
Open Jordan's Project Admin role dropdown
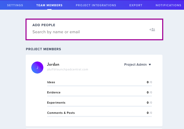tap(137, 64)
